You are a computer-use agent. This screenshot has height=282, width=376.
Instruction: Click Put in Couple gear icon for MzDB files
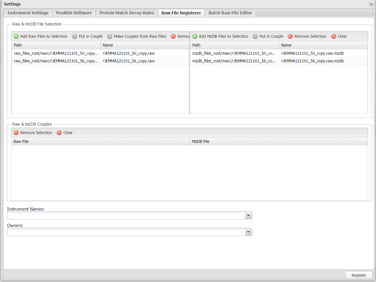tap(255, 36)
